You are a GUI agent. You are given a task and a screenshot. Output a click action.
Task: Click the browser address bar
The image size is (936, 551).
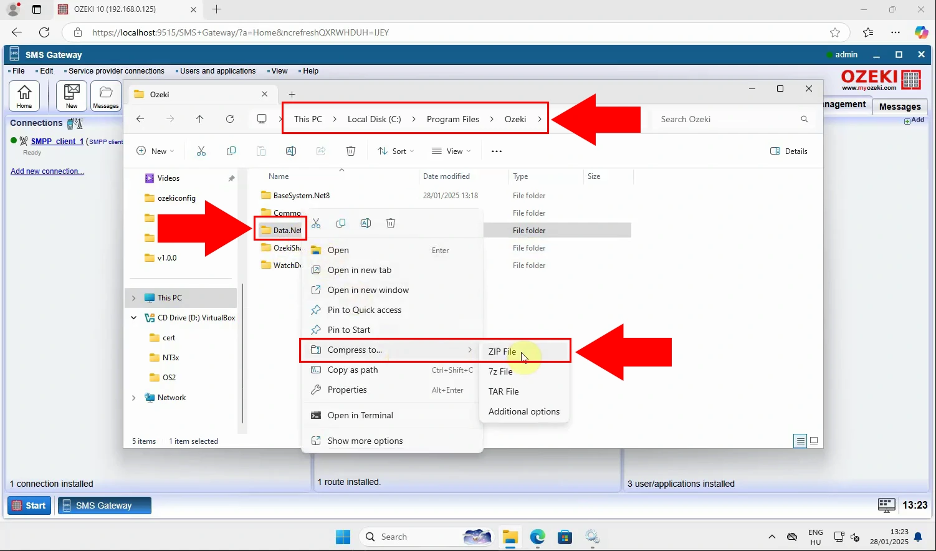pyautogui.click(x=457, y=32)
